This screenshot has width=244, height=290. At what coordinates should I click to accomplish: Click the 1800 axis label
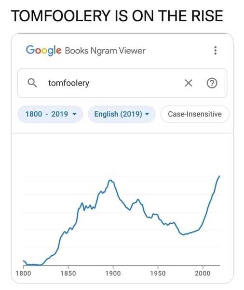(x=24, y=273)
